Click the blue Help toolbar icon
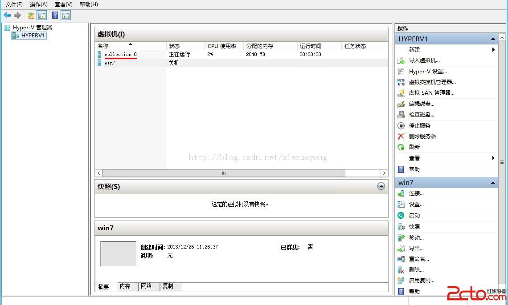 [x=55, y=15]
